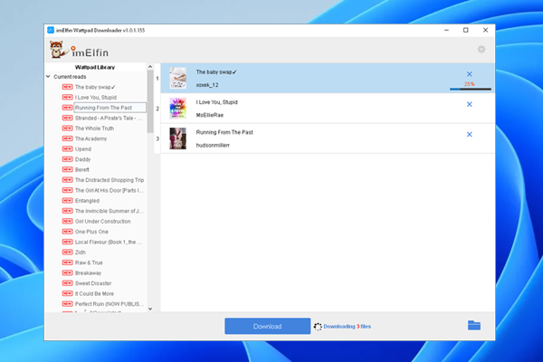Click the NEW badge beside Entangled
This screenshot has height=362, width=543.
click(67, 201)
